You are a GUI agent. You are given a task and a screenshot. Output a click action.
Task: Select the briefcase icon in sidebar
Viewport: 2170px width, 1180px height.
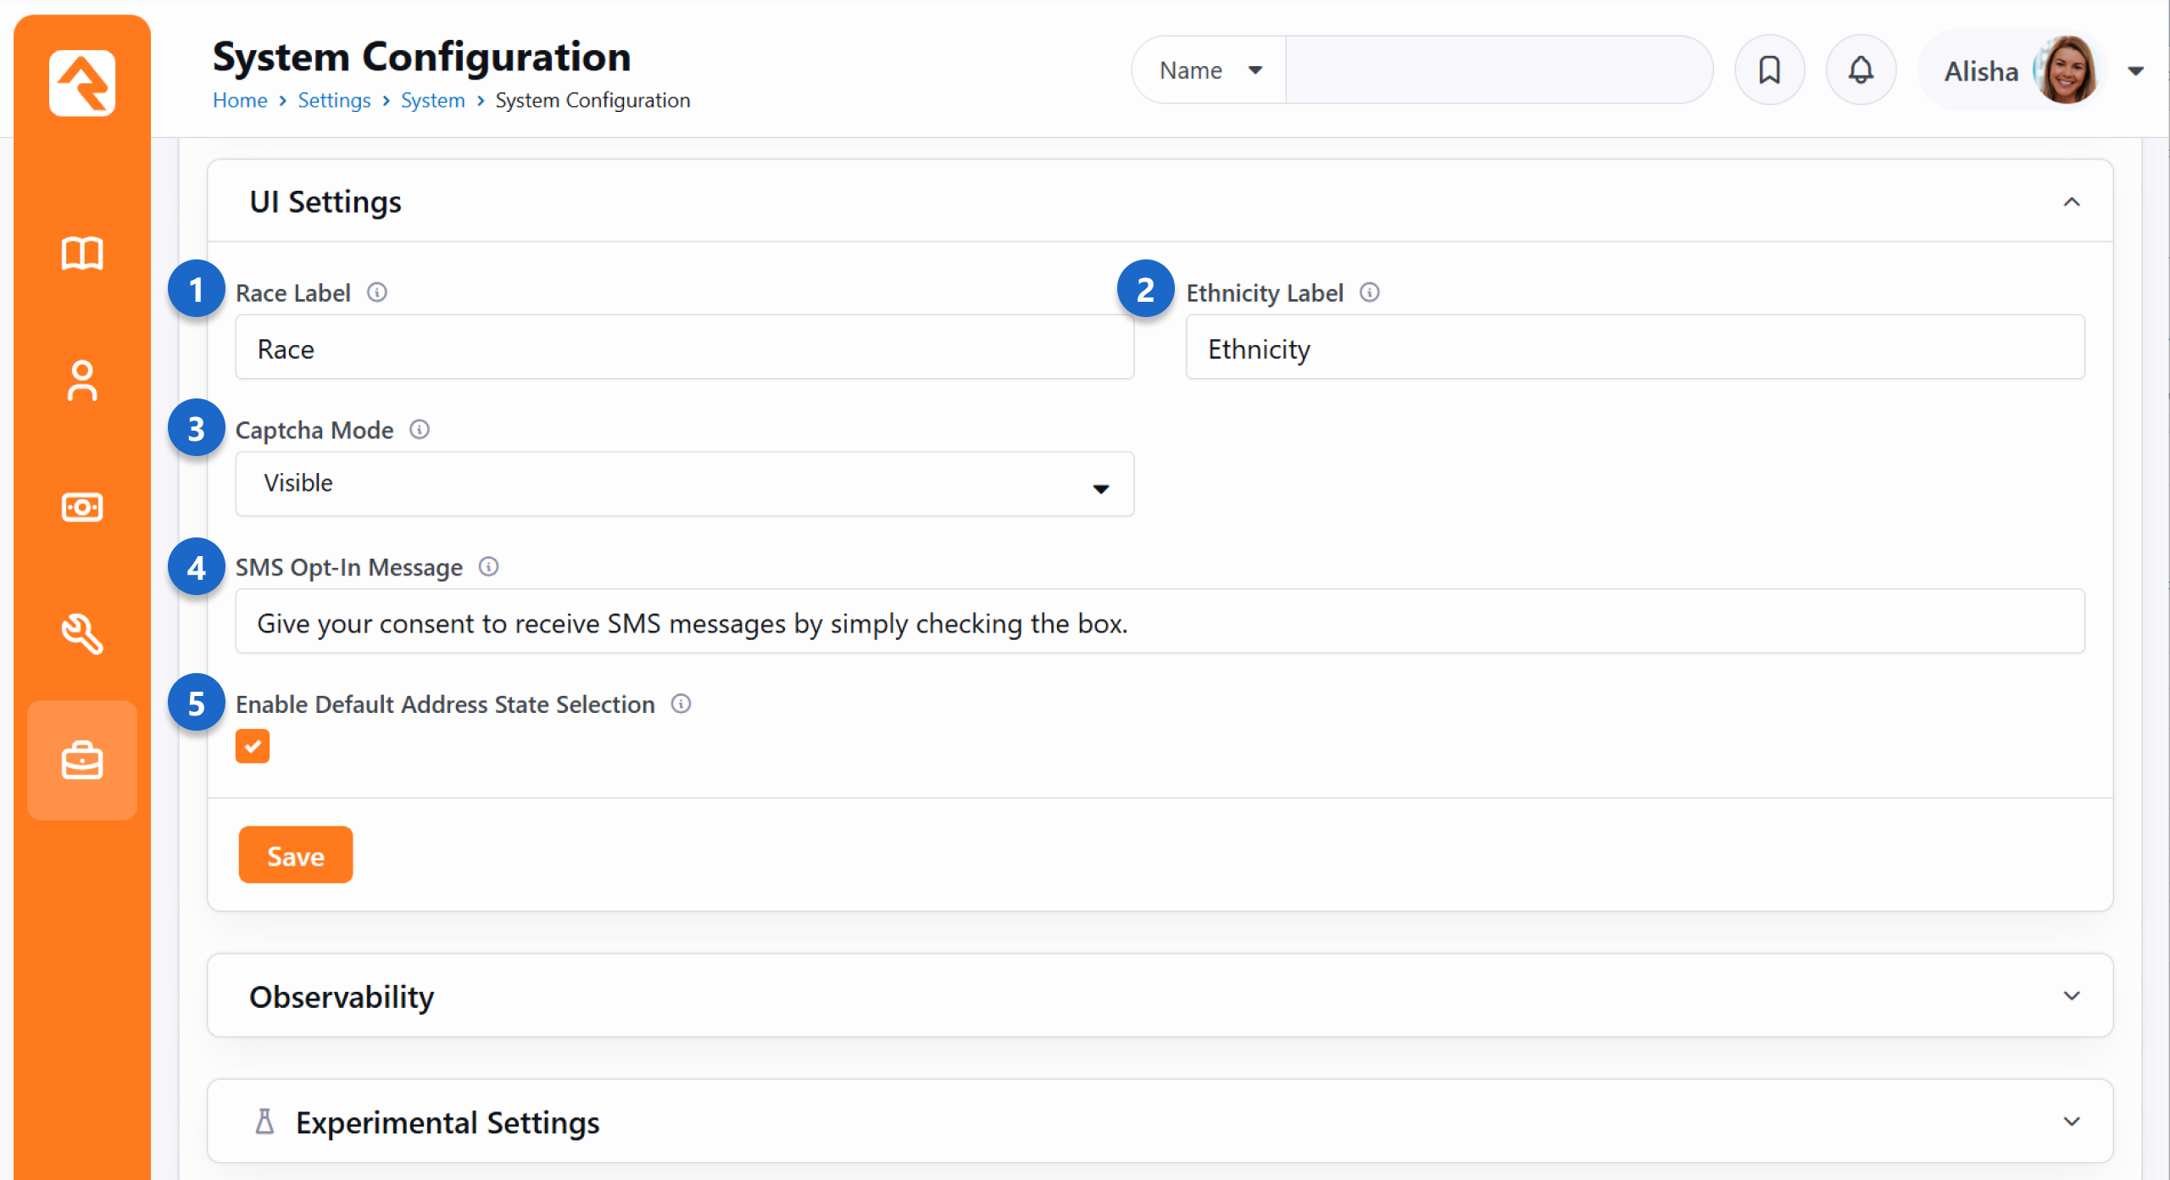coord(82,760)
